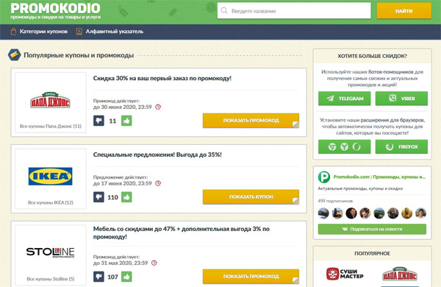Open the Категории купонов menu

[43, 32]
